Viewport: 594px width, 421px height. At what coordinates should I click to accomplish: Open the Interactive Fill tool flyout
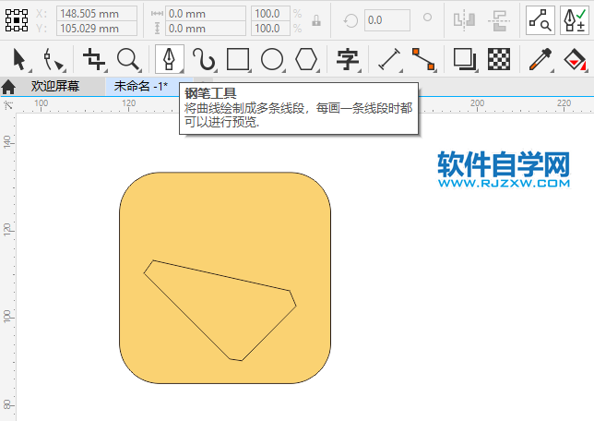click(x=585, y=70)
